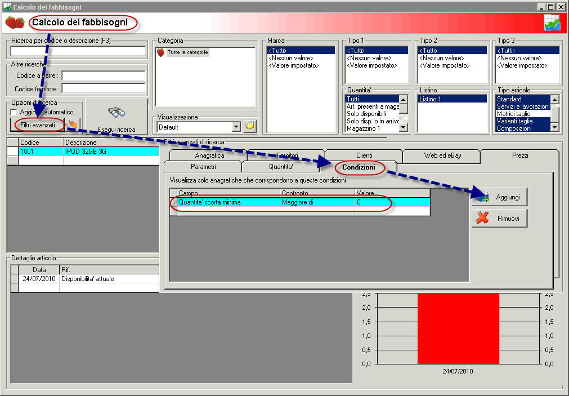Select Art. presenti a maga in Quantita' list
The height and width of the screenshot is (396, 569).
[x=372, y=106]
